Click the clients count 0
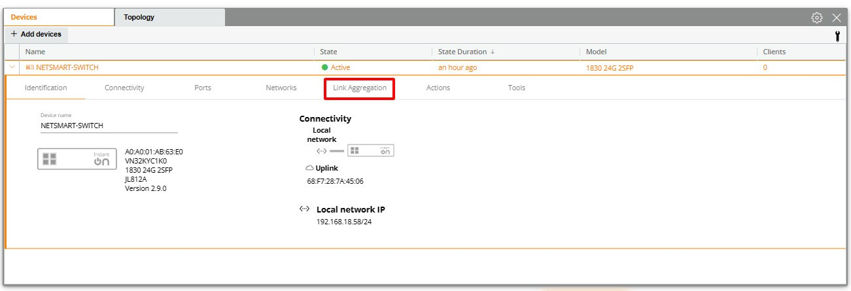The width and height of the screenshot is (851, 291). (x=765, y=67)
